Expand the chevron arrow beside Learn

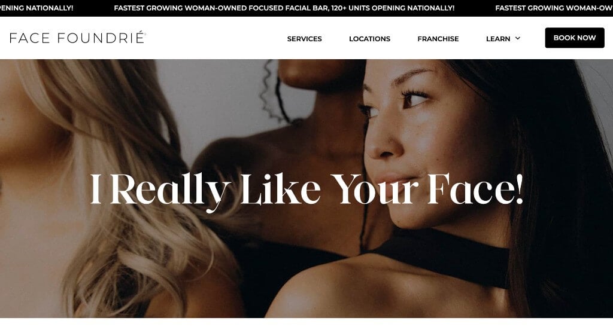click(518, 38)
